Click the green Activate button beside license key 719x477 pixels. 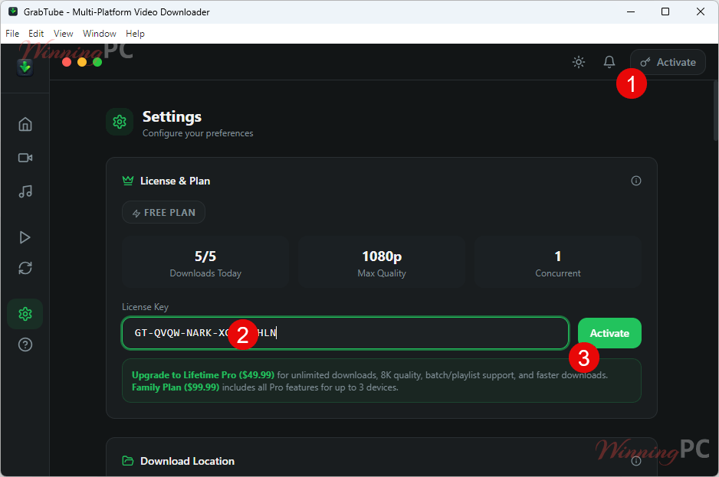pyautogui.click(x=609, y=333)
